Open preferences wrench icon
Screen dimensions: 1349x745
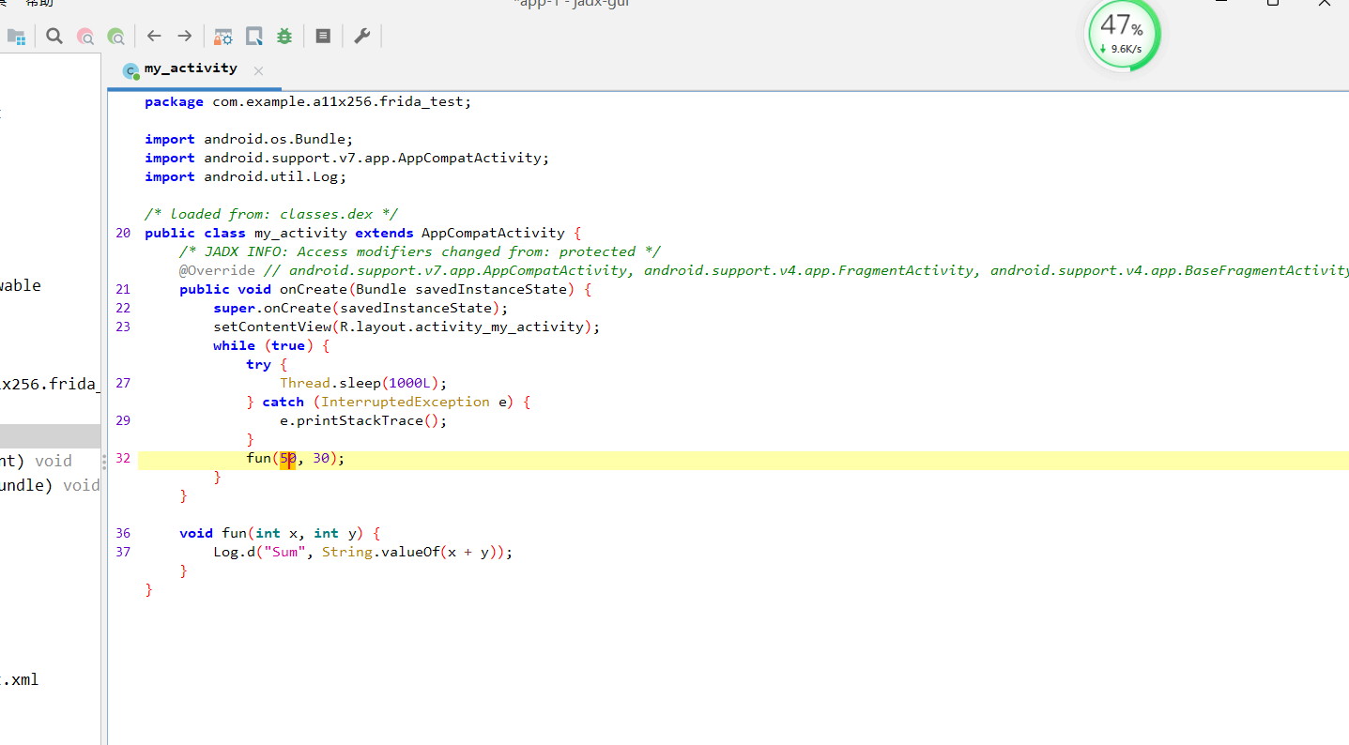[x=361, y=37]
